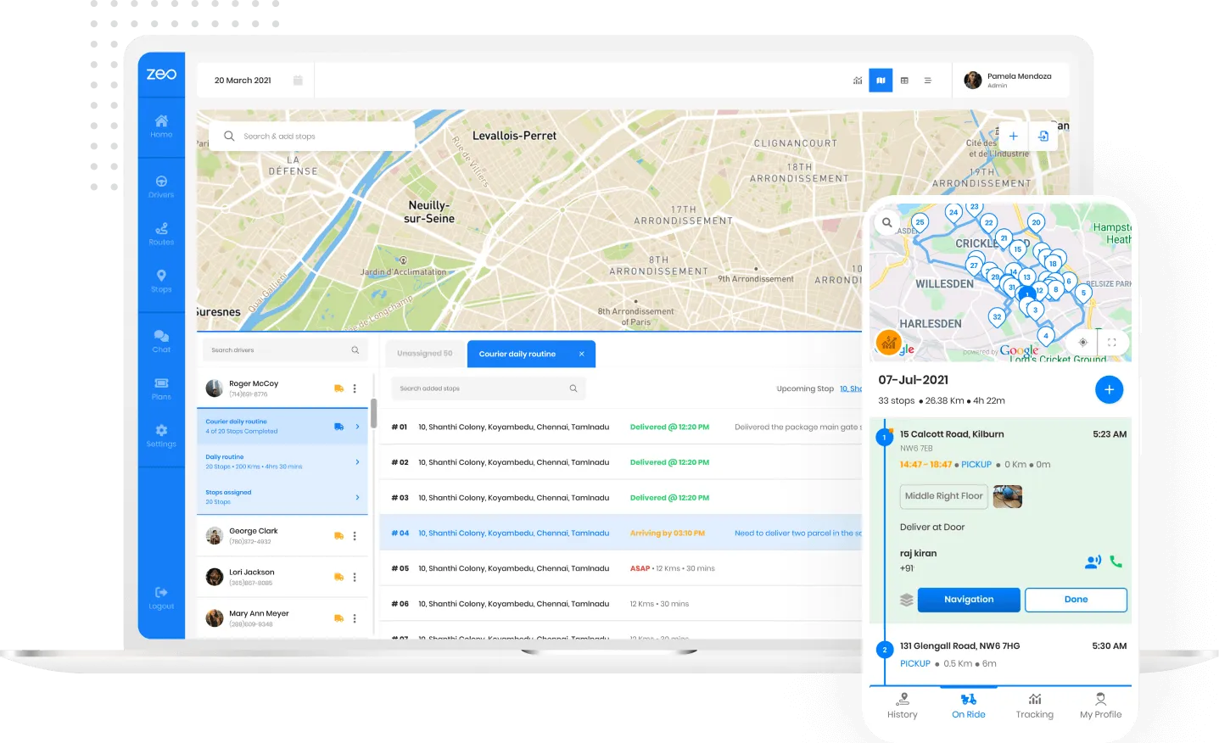Screen dimensions: 1219x743
Task: Click Logout in the sidebar
Action: 161,598
